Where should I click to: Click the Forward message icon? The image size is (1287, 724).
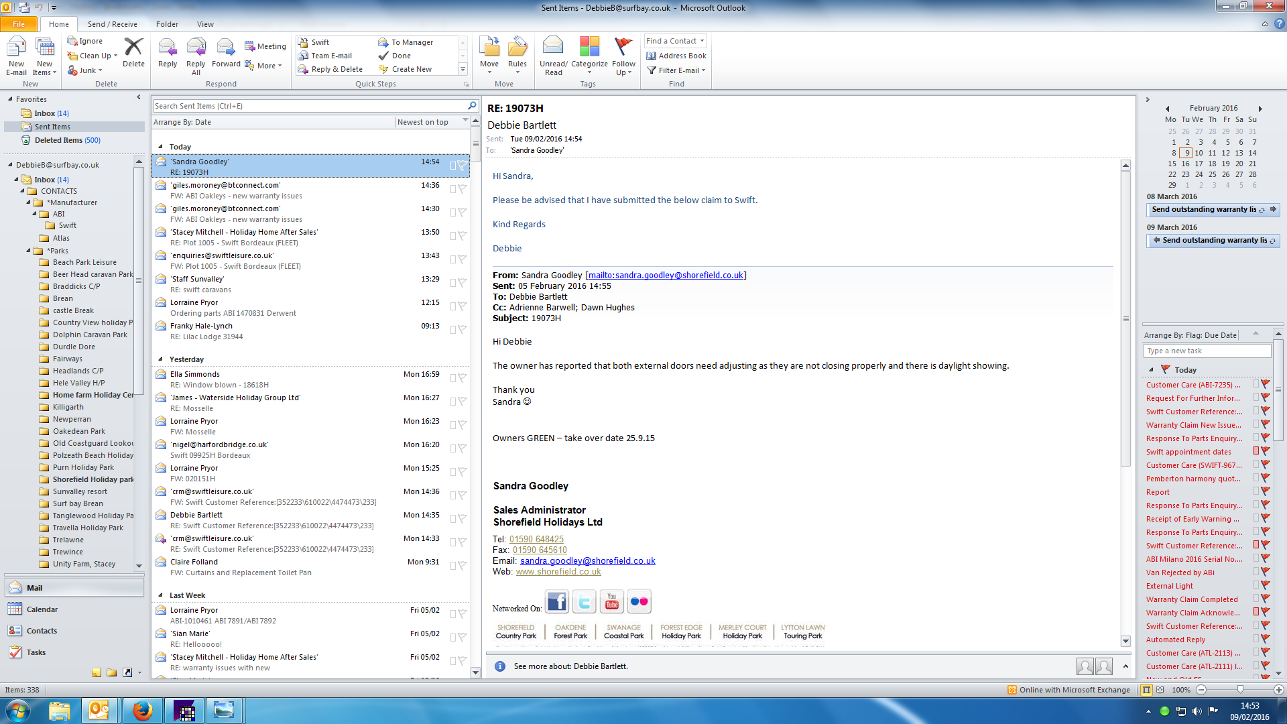coord(226,48)
